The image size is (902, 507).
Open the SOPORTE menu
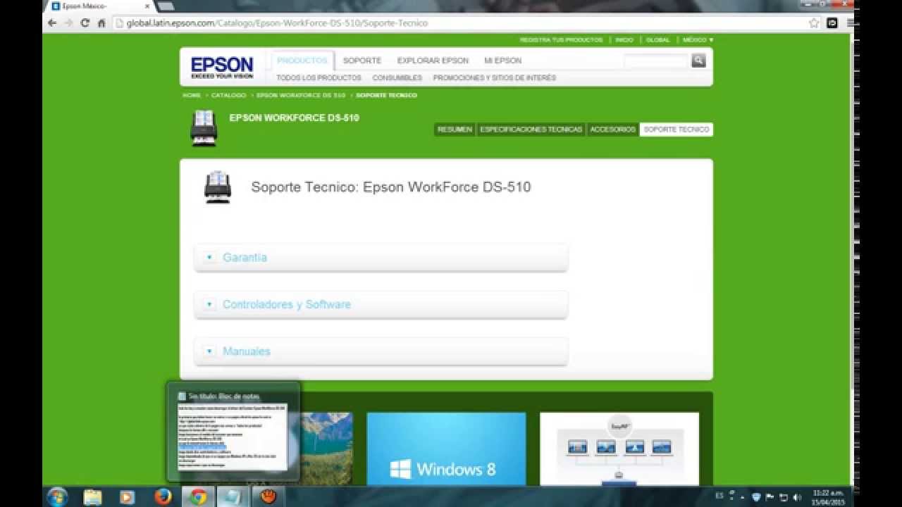pos(362,61)
